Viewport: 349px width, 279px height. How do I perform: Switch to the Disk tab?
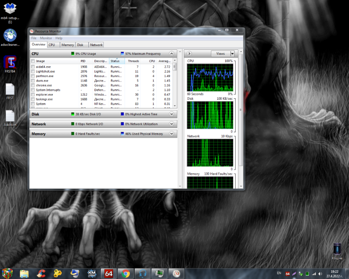click(82, 45)
